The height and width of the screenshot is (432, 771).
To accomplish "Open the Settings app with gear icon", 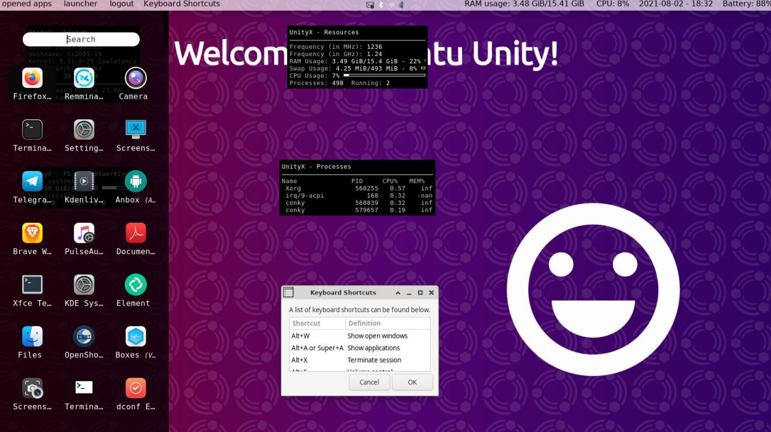I will tap(84, 136).
